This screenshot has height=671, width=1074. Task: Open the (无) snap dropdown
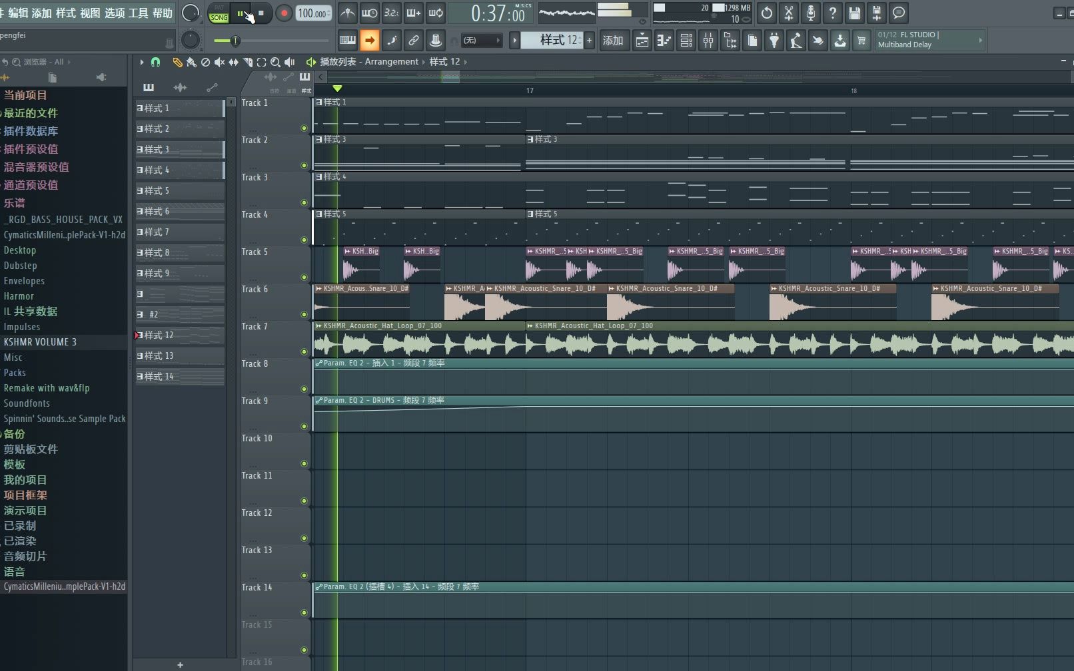[x=482, y=41]
